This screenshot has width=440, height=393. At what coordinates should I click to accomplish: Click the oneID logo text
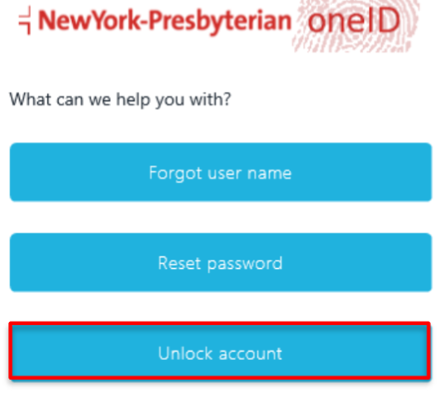click(354, 20)
